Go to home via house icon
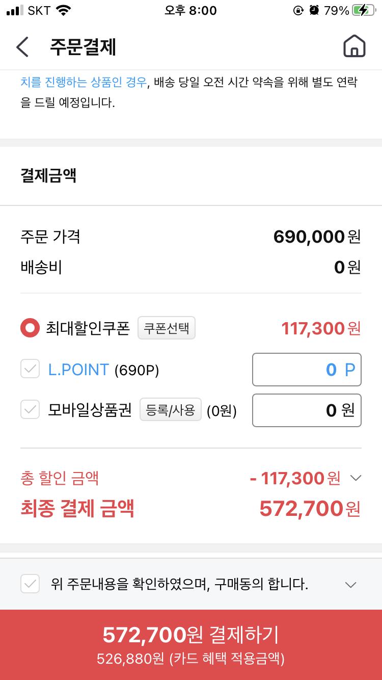Screen dimensions: 382x680 pyautogui.click(x=354, y=47)
